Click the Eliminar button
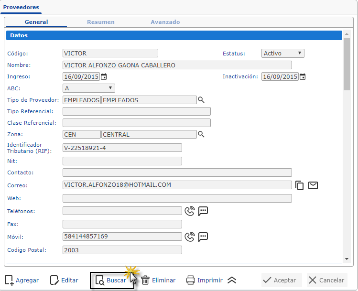Viewport: 358px width, 291px height. coord(158,280)
